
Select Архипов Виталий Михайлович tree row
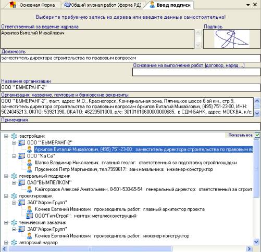coord(143,149)
